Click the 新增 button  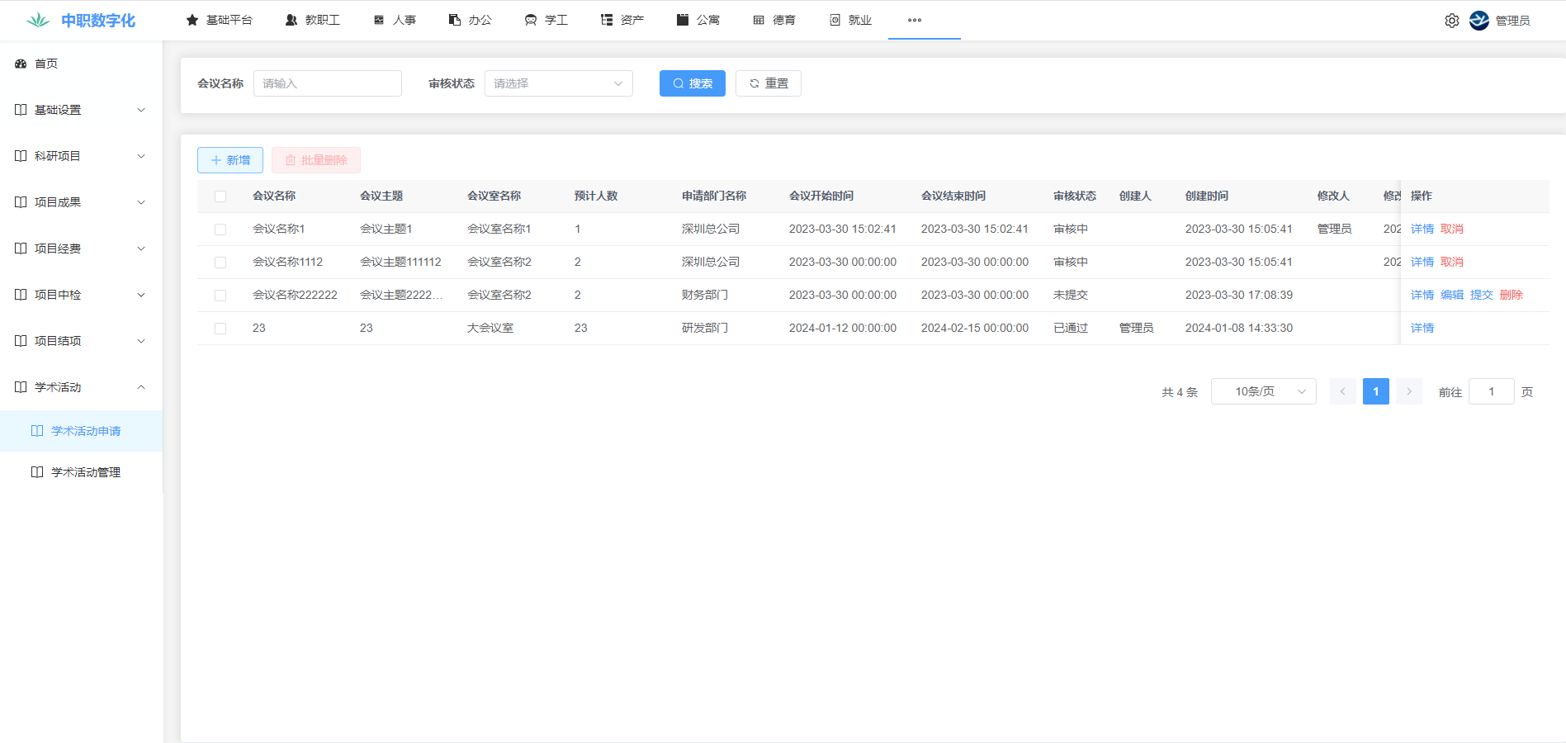tap(230, 160)
